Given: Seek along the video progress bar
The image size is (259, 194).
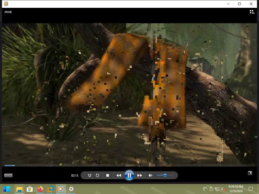Looking at the screenshot, I should click(129, 165).
